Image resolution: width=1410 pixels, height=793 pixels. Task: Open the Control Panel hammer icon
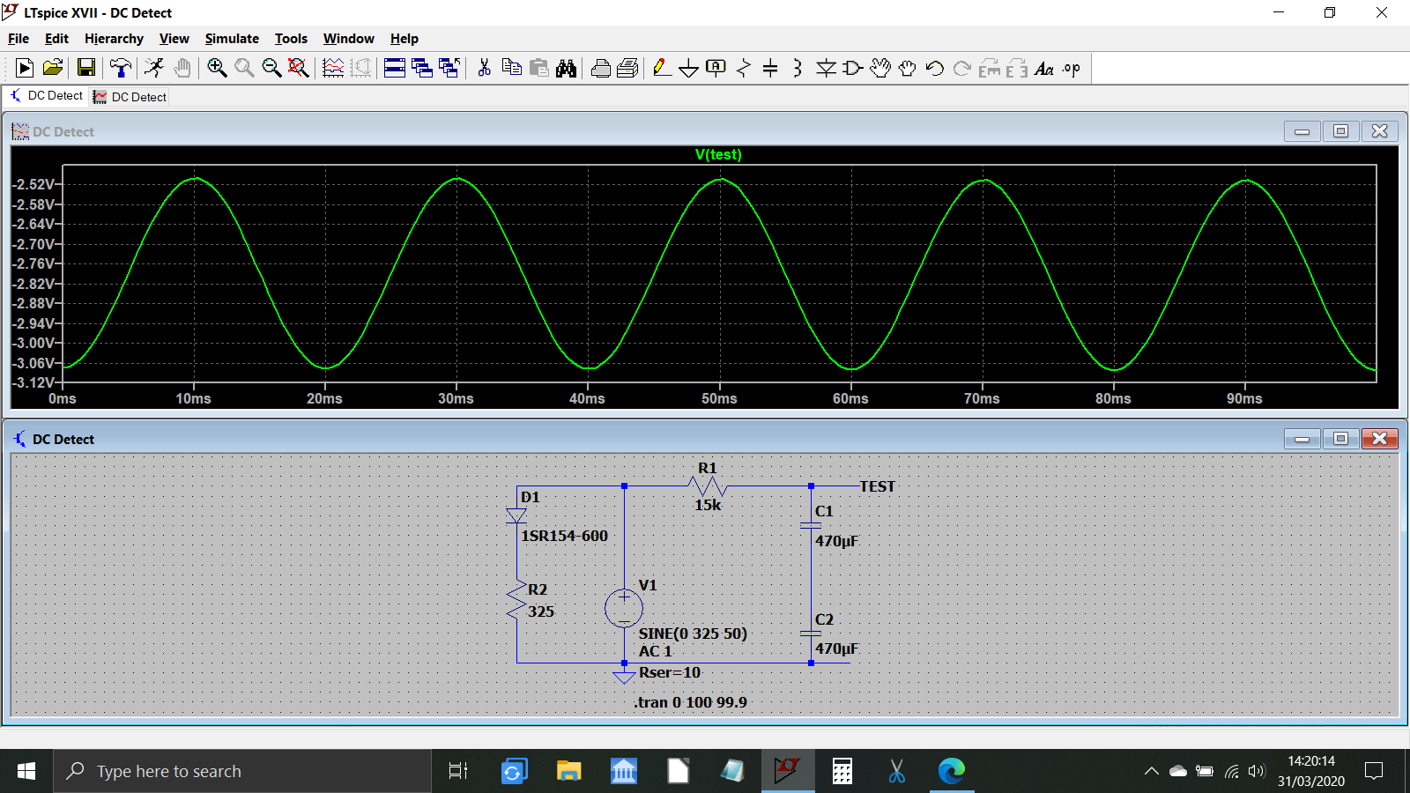coord(121,68)
